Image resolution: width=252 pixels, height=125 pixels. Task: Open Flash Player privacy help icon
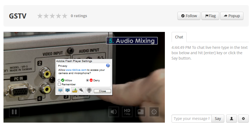point(108,65)
